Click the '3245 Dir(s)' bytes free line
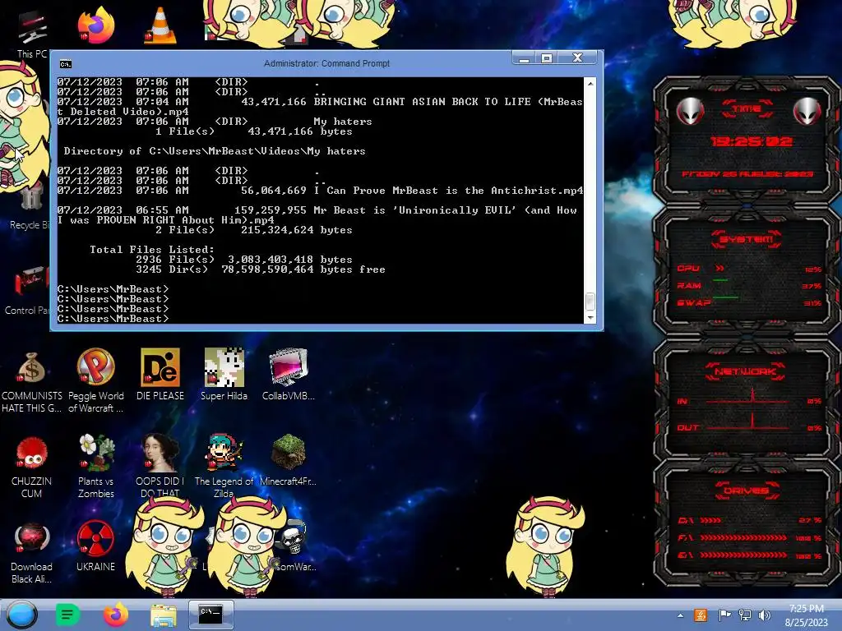 pos(261,269)
